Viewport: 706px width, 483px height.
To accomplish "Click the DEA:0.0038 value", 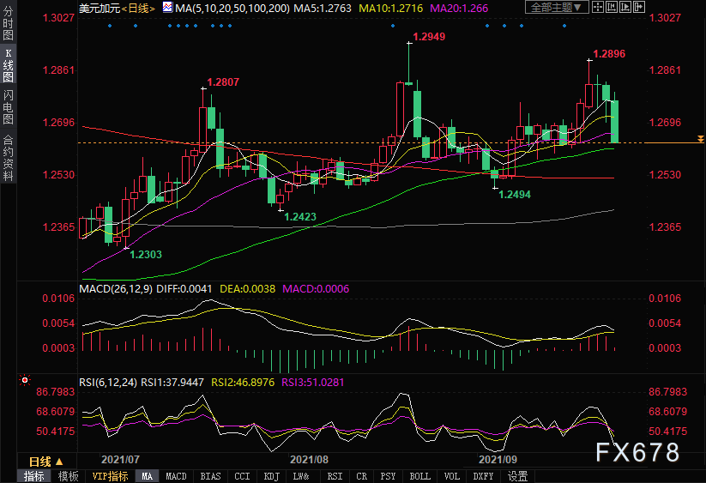I will tap(247, 289).
